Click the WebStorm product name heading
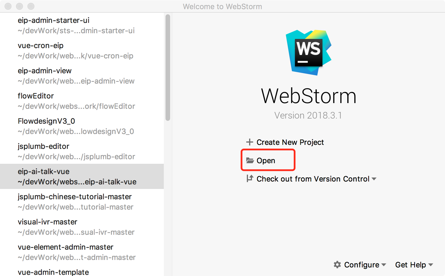The image size is (445, 276). click(x=309, y=96)
